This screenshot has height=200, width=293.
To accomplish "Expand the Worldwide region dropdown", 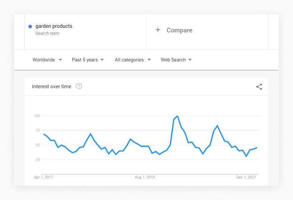I will [x=47, y=60].
